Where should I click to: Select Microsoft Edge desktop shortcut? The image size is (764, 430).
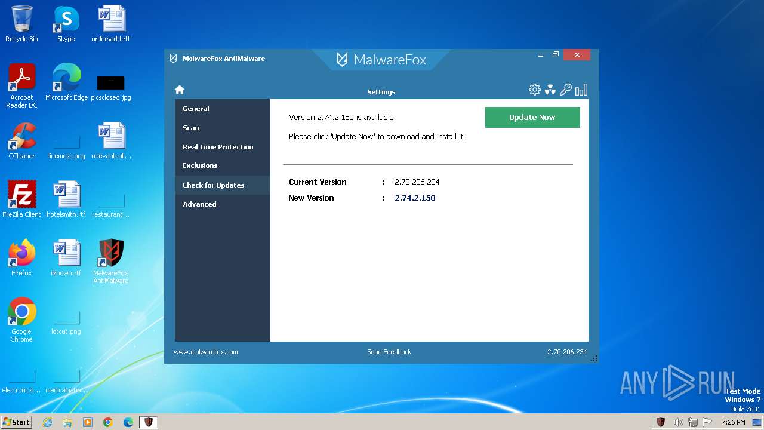66,82
